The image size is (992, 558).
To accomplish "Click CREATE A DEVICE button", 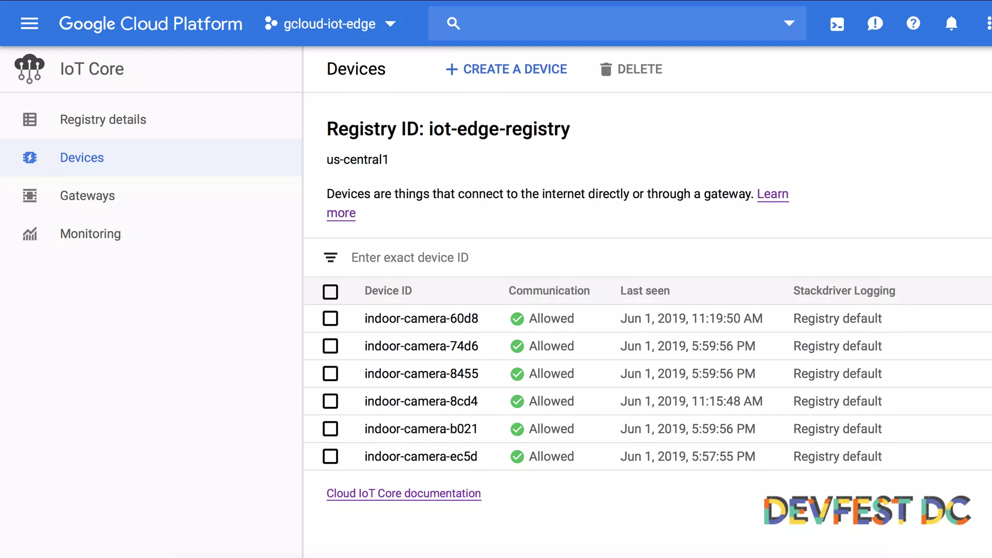I will (506, 69).
